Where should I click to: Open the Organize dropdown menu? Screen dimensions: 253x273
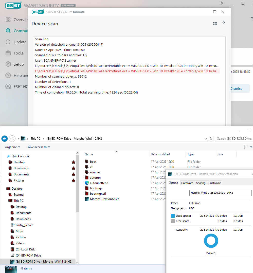click(12, 147)
